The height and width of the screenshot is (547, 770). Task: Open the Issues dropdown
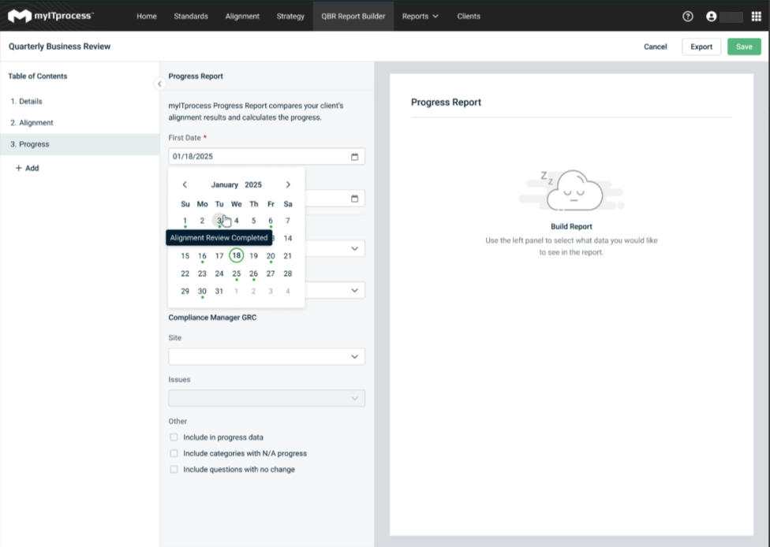pyautogui.click(x=267, y=399)
